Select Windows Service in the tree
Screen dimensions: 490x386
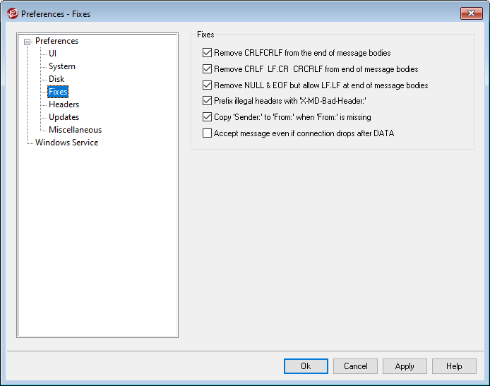(67, 143)
